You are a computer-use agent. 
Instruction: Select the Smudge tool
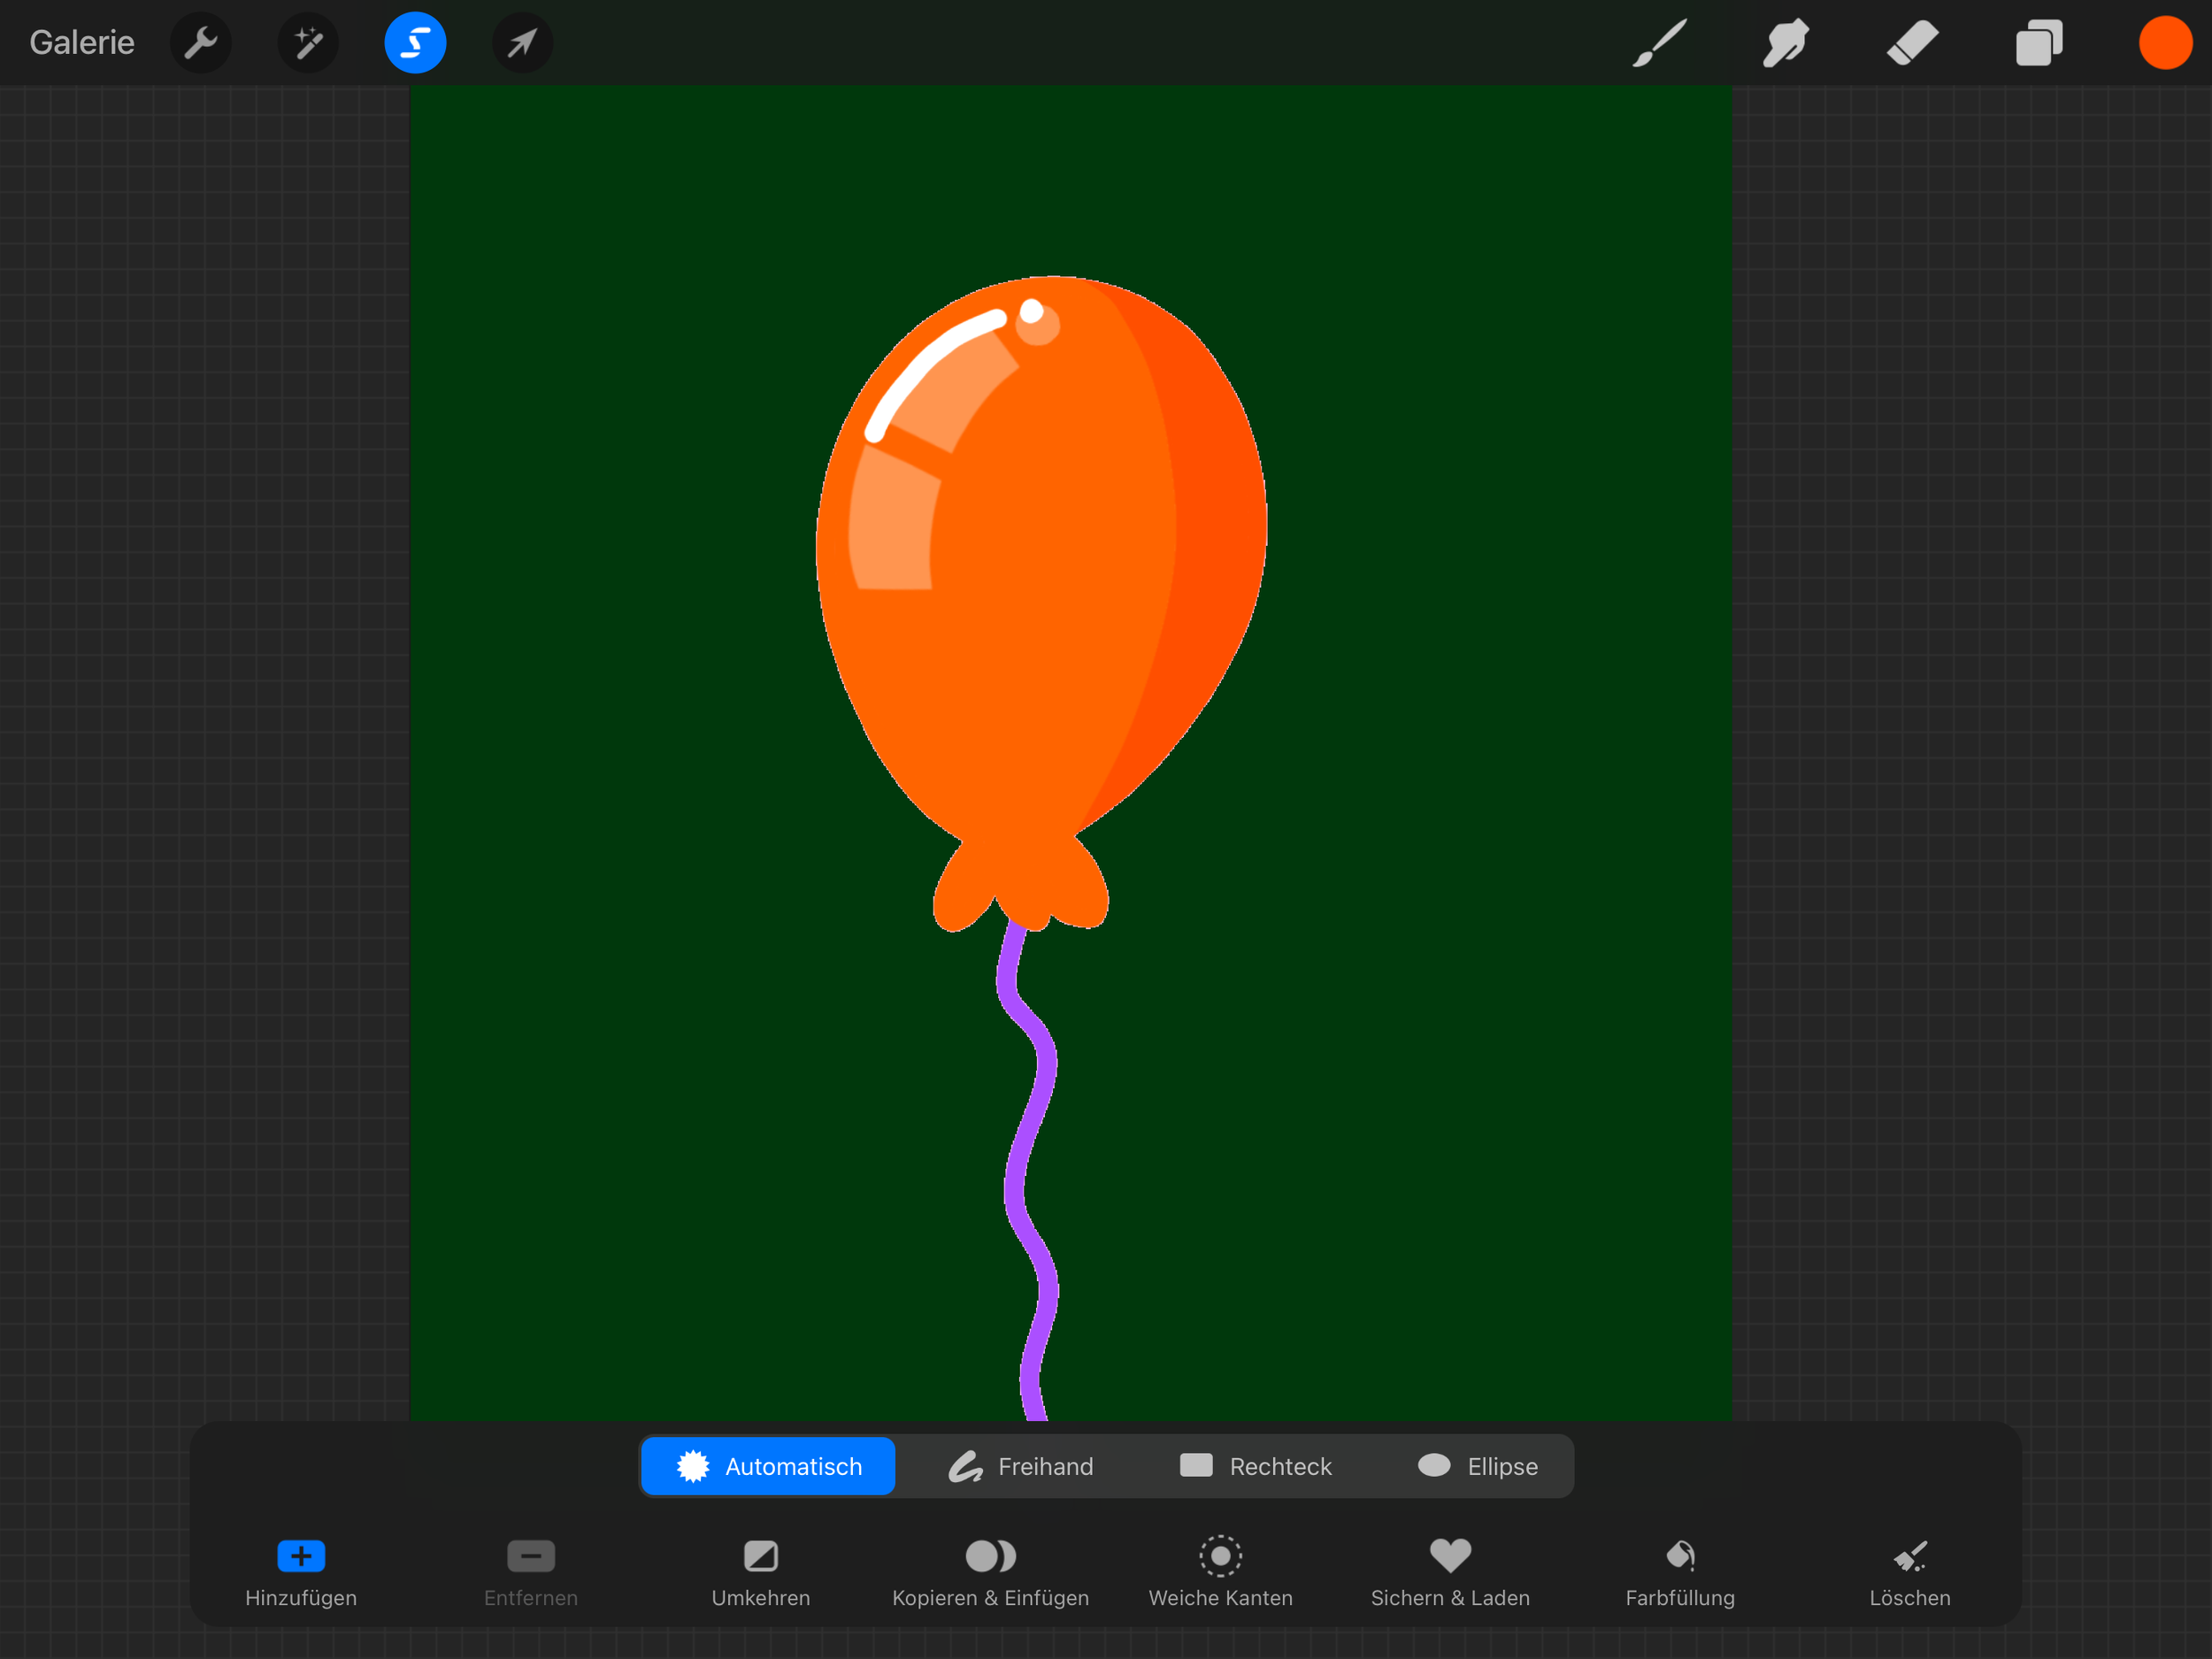(1786, 43)
